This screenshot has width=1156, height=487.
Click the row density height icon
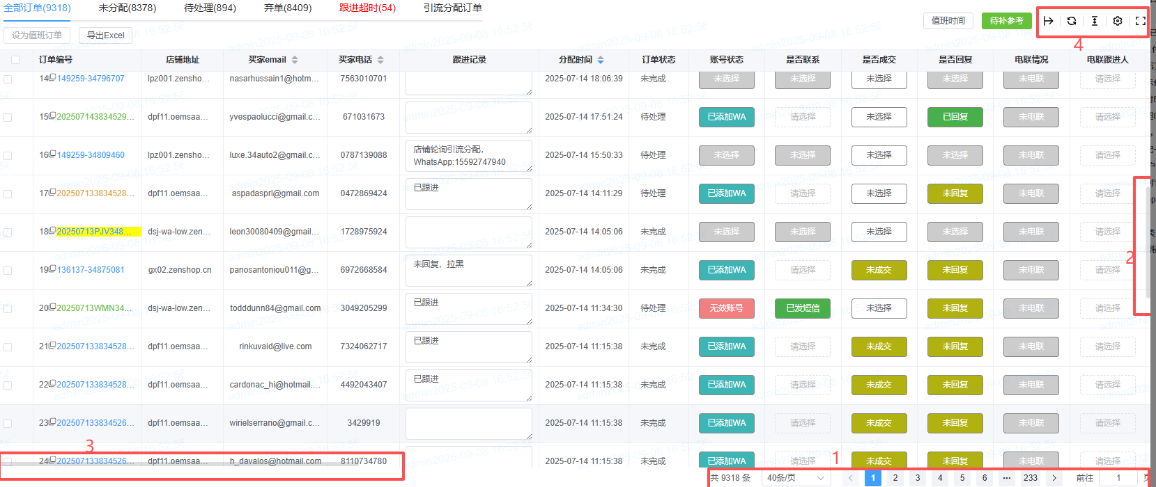[x=1094, y=21]
